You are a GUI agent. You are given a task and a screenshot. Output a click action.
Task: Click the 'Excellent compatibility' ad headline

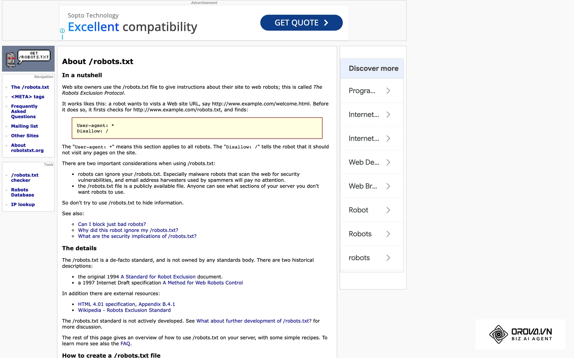132,27
